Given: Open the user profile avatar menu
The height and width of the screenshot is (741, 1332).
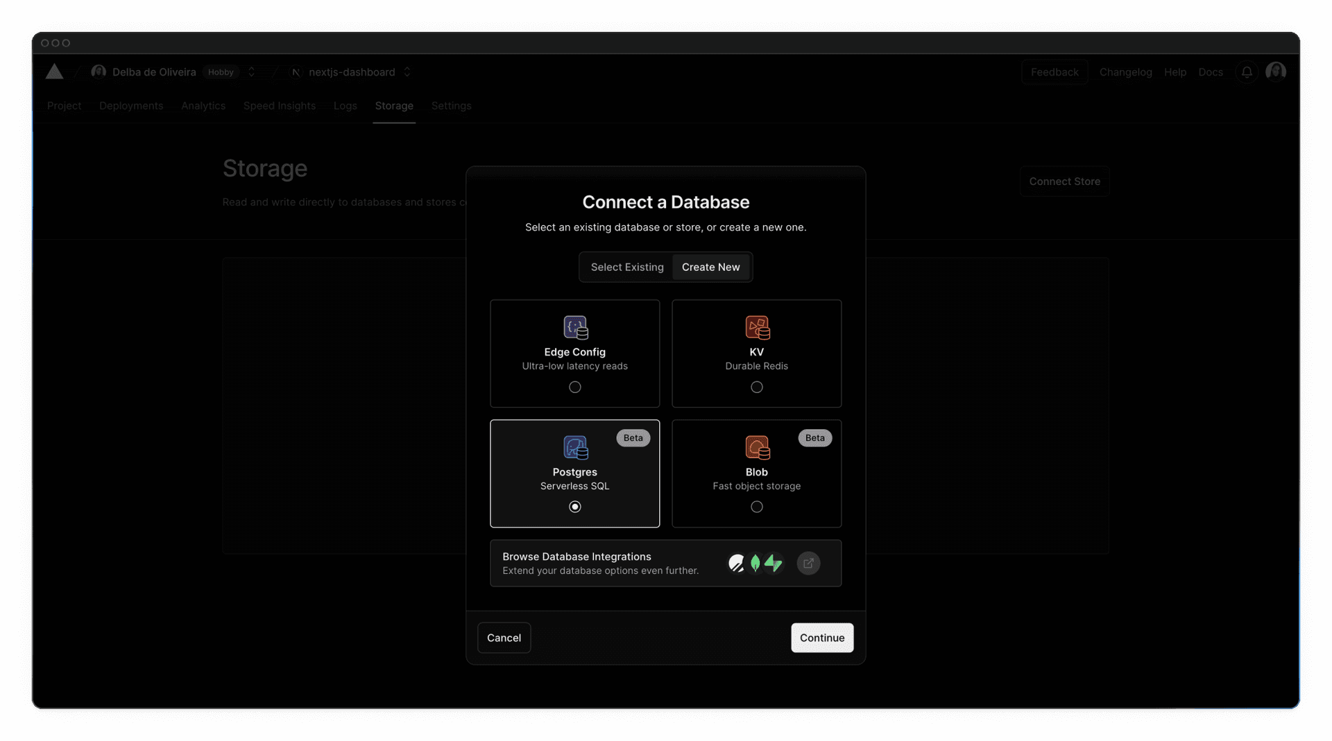Looking at the screenshot, I should point(1276,71).
